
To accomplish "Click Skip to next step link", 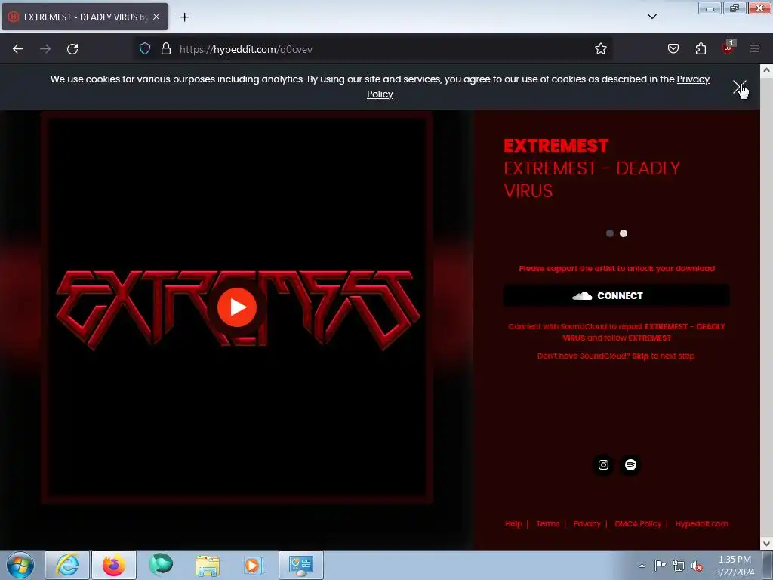I will pos(640,356).
